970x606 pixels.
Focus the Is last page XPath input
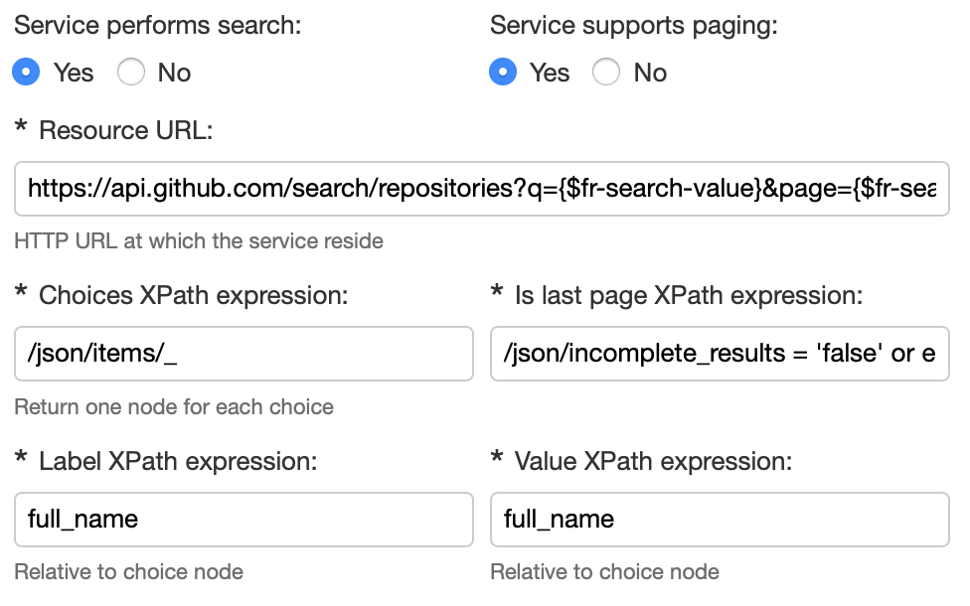(x=720, y=354)
